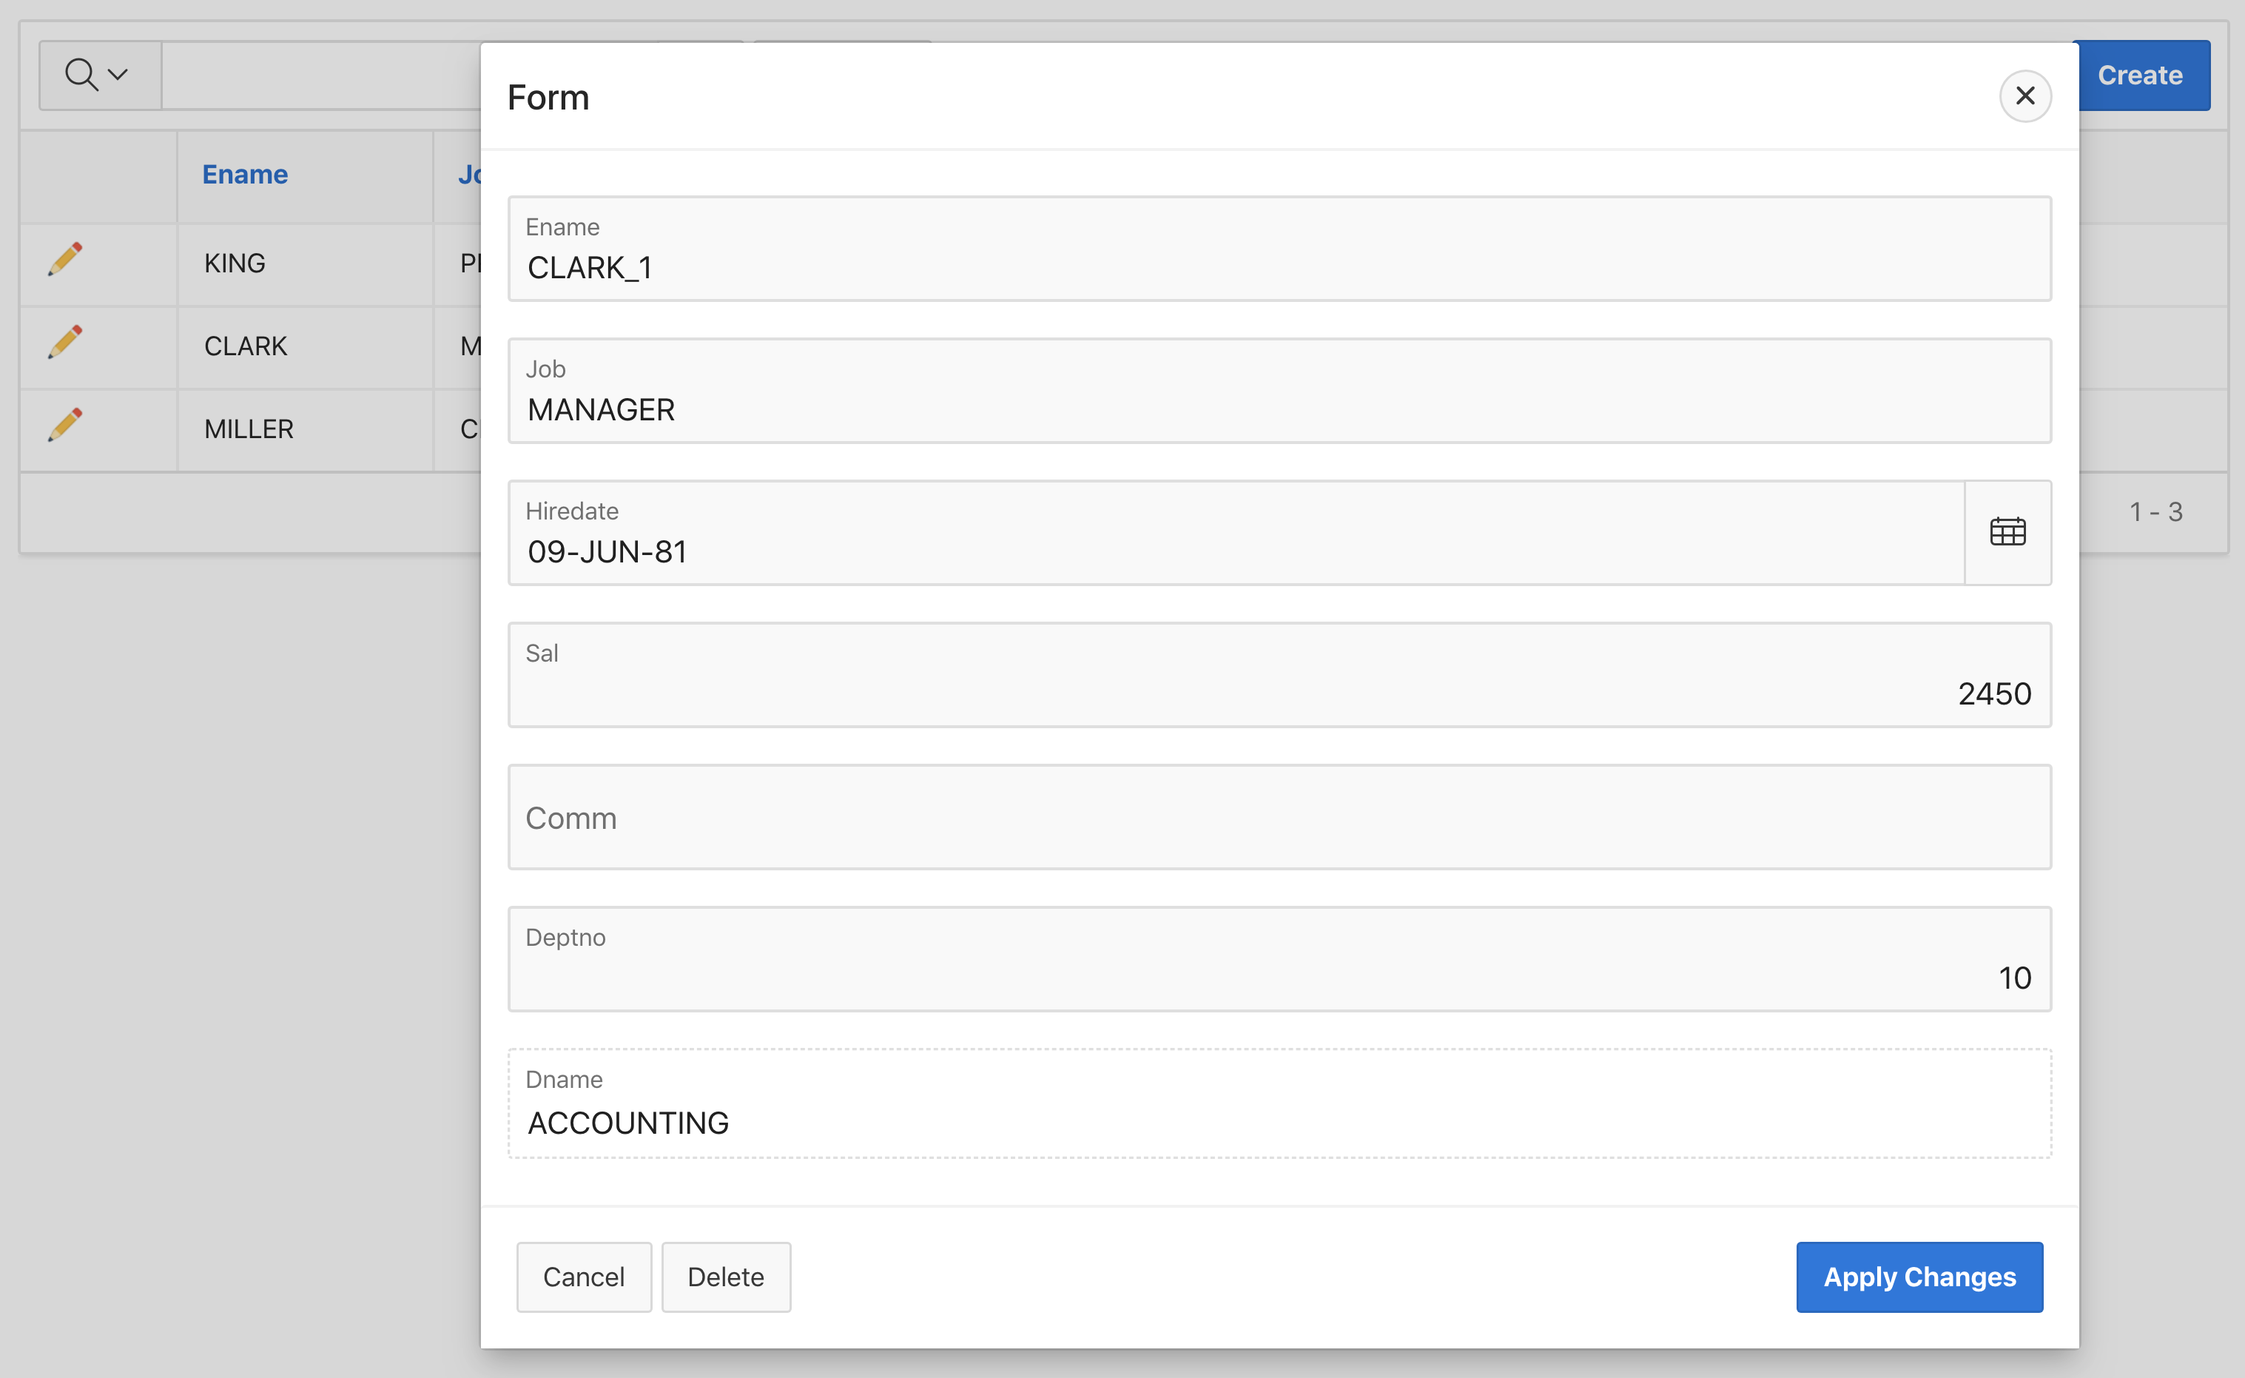
Task: Click edit pencil icon for MILLER row
Action: point(66,426)
